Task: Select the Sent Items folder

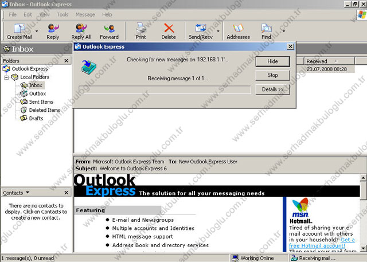Action: click(41, 101)
